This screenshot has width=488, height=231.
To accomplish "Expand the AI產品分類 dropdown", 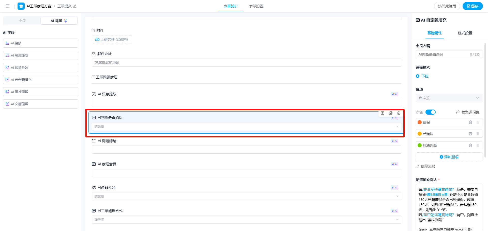I will [246, 196].
